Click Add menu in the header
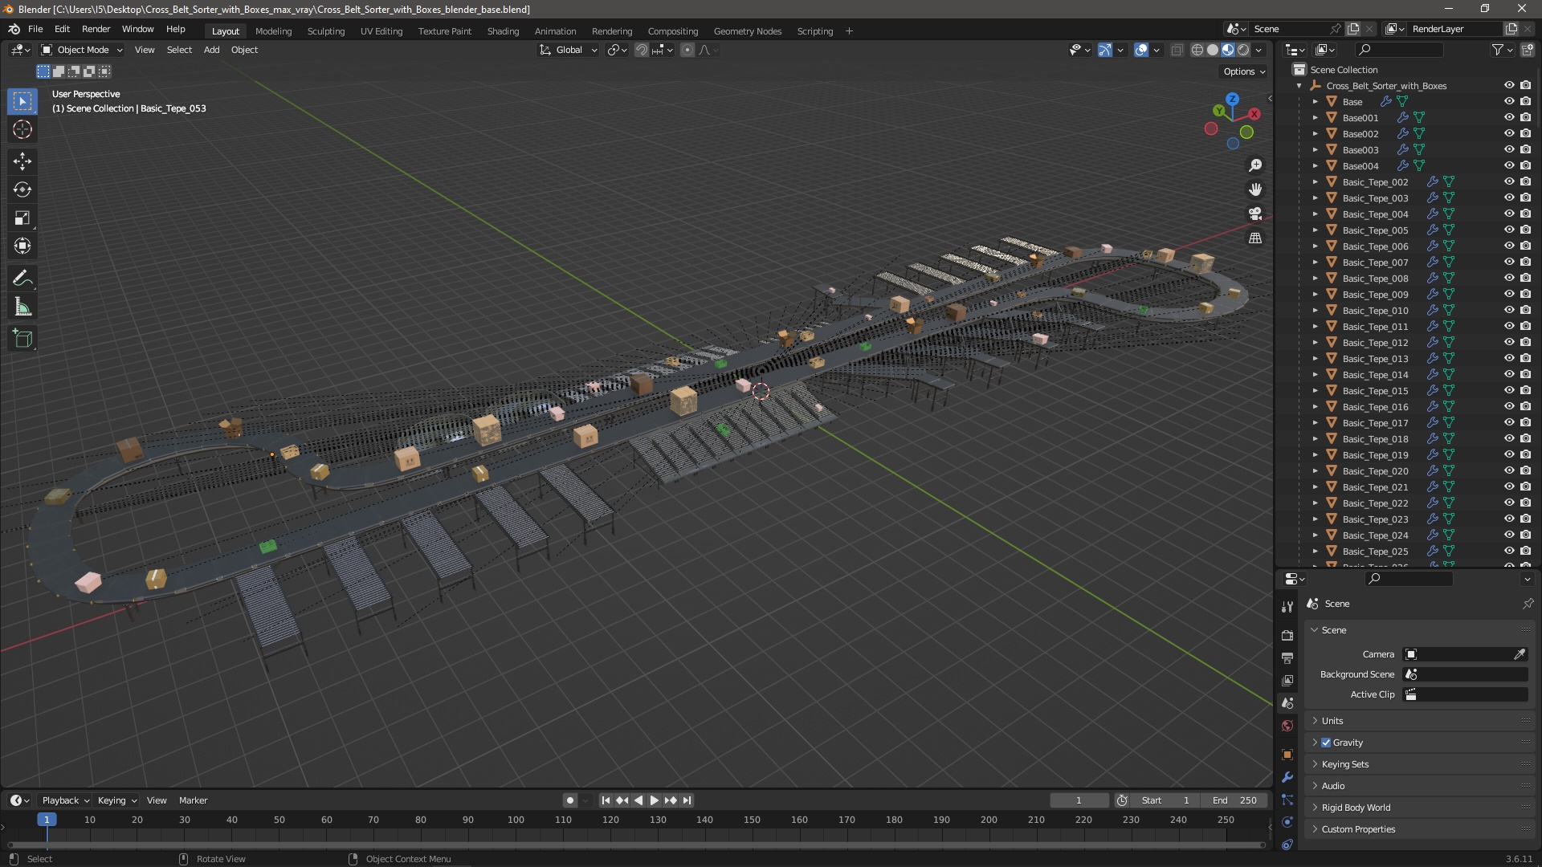The height and width of the screenshot is (867, 1542). 210,50
